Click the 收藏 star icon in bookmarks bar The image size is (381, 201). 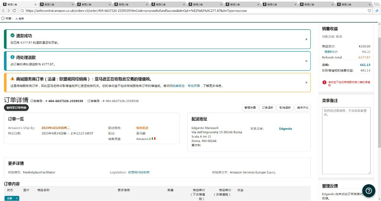pos(3,18)
